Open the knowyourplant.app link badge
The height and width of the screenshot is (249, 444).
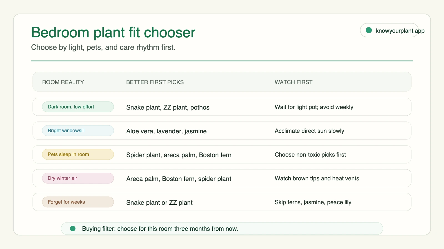click(389, 30)
